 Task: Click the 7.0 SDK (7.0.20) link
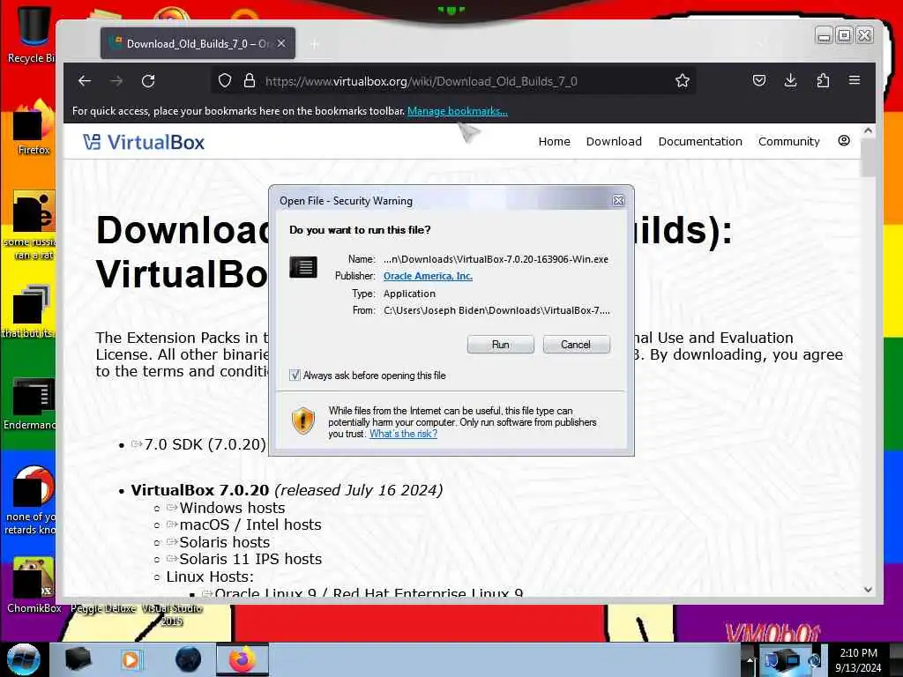(x=205, y=444)
